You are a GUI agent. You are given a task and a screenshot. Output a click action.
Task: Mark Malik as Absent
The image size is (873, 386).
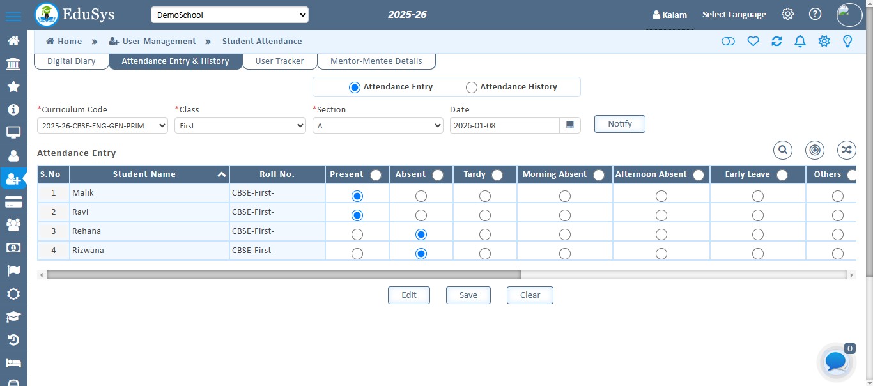pos(421,196)
